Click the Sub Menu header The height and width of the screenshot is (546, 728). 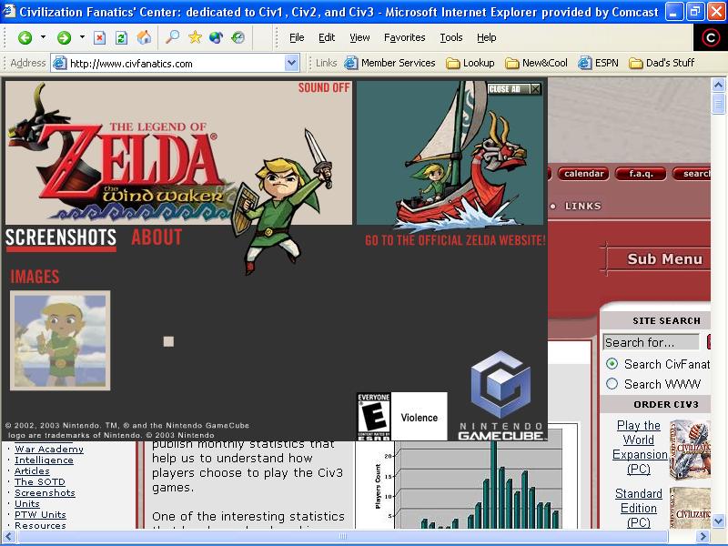pyautogui.click(x=664, y=259)
